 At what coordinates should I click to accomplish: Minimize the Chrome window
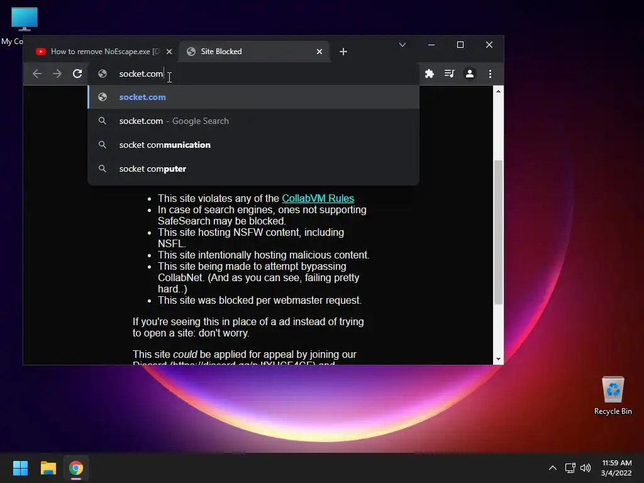pos(431,45)
